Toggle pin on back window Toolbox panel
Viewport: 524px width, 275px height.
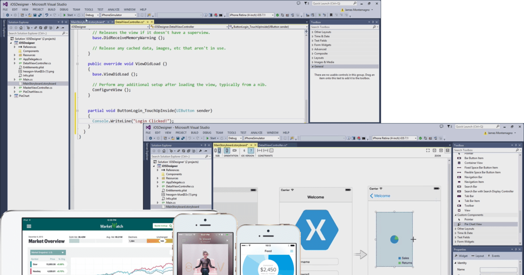tap(372, 22)
